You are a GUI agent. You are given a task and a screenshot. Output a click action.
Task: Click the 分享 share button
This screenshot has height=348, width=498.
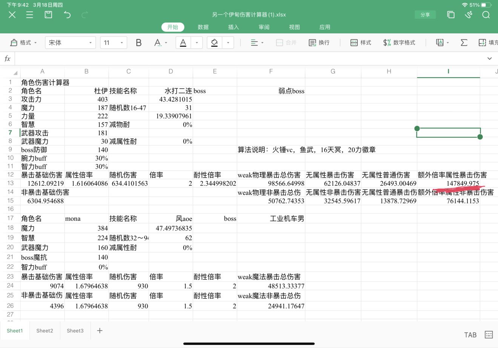425,15
